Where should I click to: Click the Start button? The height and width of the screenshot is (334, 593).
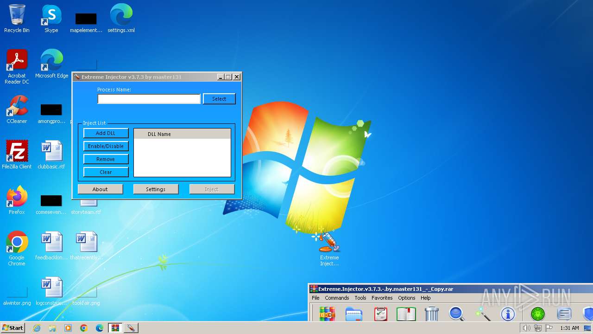click(x=13, y=328)
